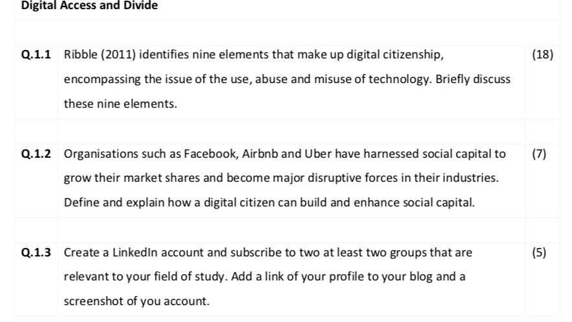
Task: Click the (7) marks value
Action: click(539, 154)
